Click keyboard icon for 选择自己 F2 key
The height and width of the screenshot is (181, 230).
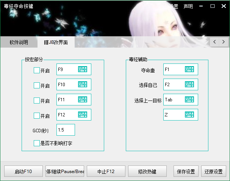point(189,84)
